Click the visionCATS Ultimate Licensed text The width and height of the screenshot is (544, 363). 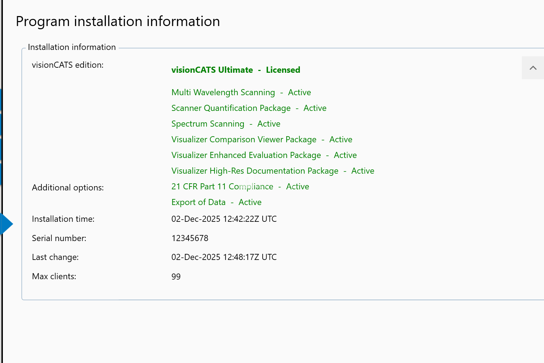point(236,70)
